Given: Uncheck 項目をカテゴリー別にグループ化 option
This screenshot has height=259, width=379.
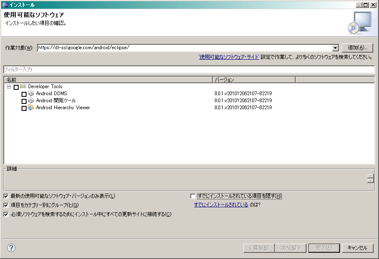Looking at the screenshot, I should (6, 205).
